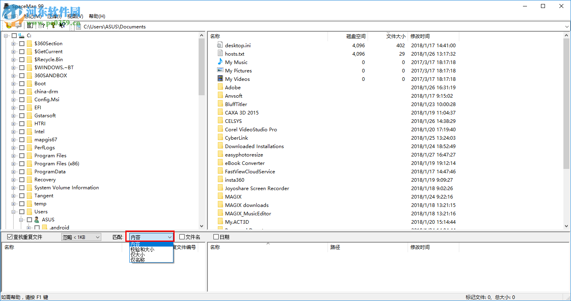This screenshot has width=571, height=301.
Task: Sort file list by 磁盘空间 column
Action: (x=348, y=36)
